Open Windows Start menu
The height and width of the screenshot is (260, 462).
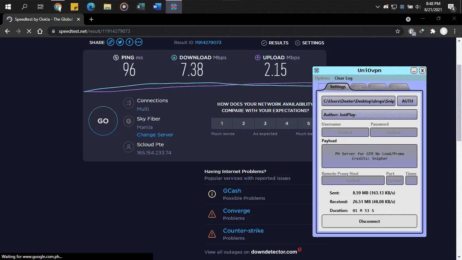(8, 7)
